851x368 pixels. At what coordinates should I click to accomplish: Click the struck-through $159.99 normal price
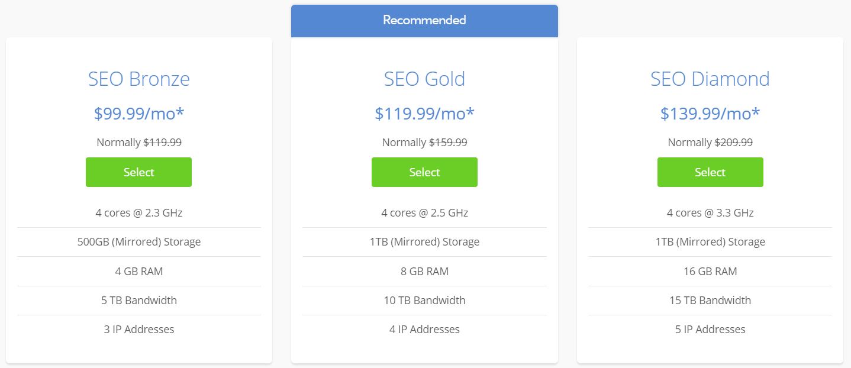coord(448,143)
